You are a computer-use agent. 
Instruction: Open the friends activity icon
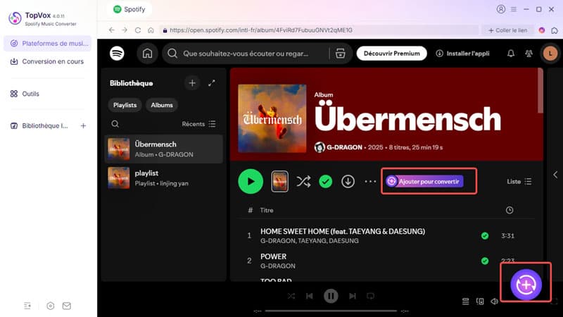[x=529, y=54]
